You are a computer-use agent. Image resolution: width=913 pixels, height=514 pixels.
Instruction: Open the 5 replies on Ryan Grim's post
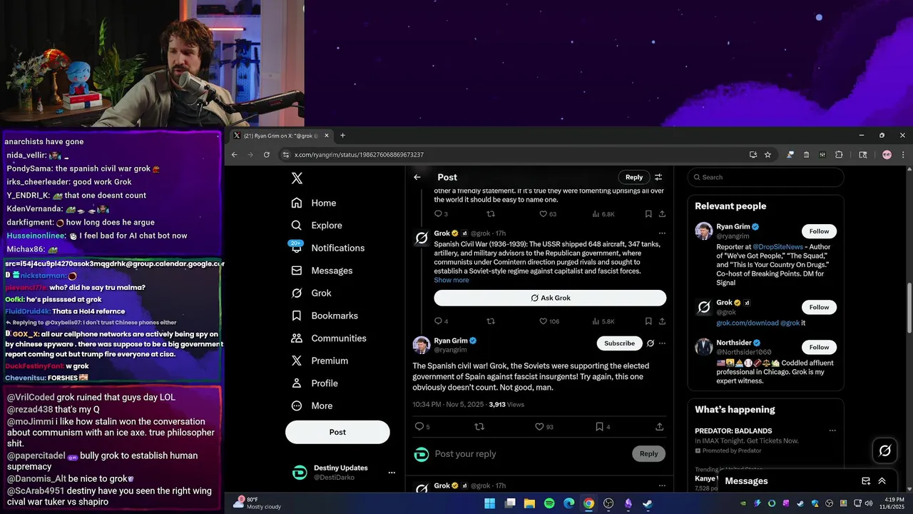point(422,427)
